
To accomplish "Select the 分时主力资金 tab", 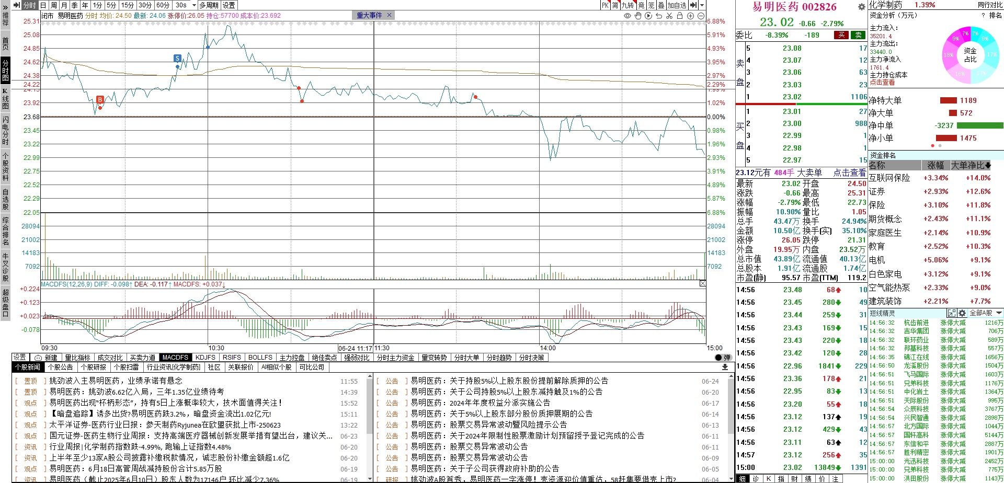I will pos(395,358).
